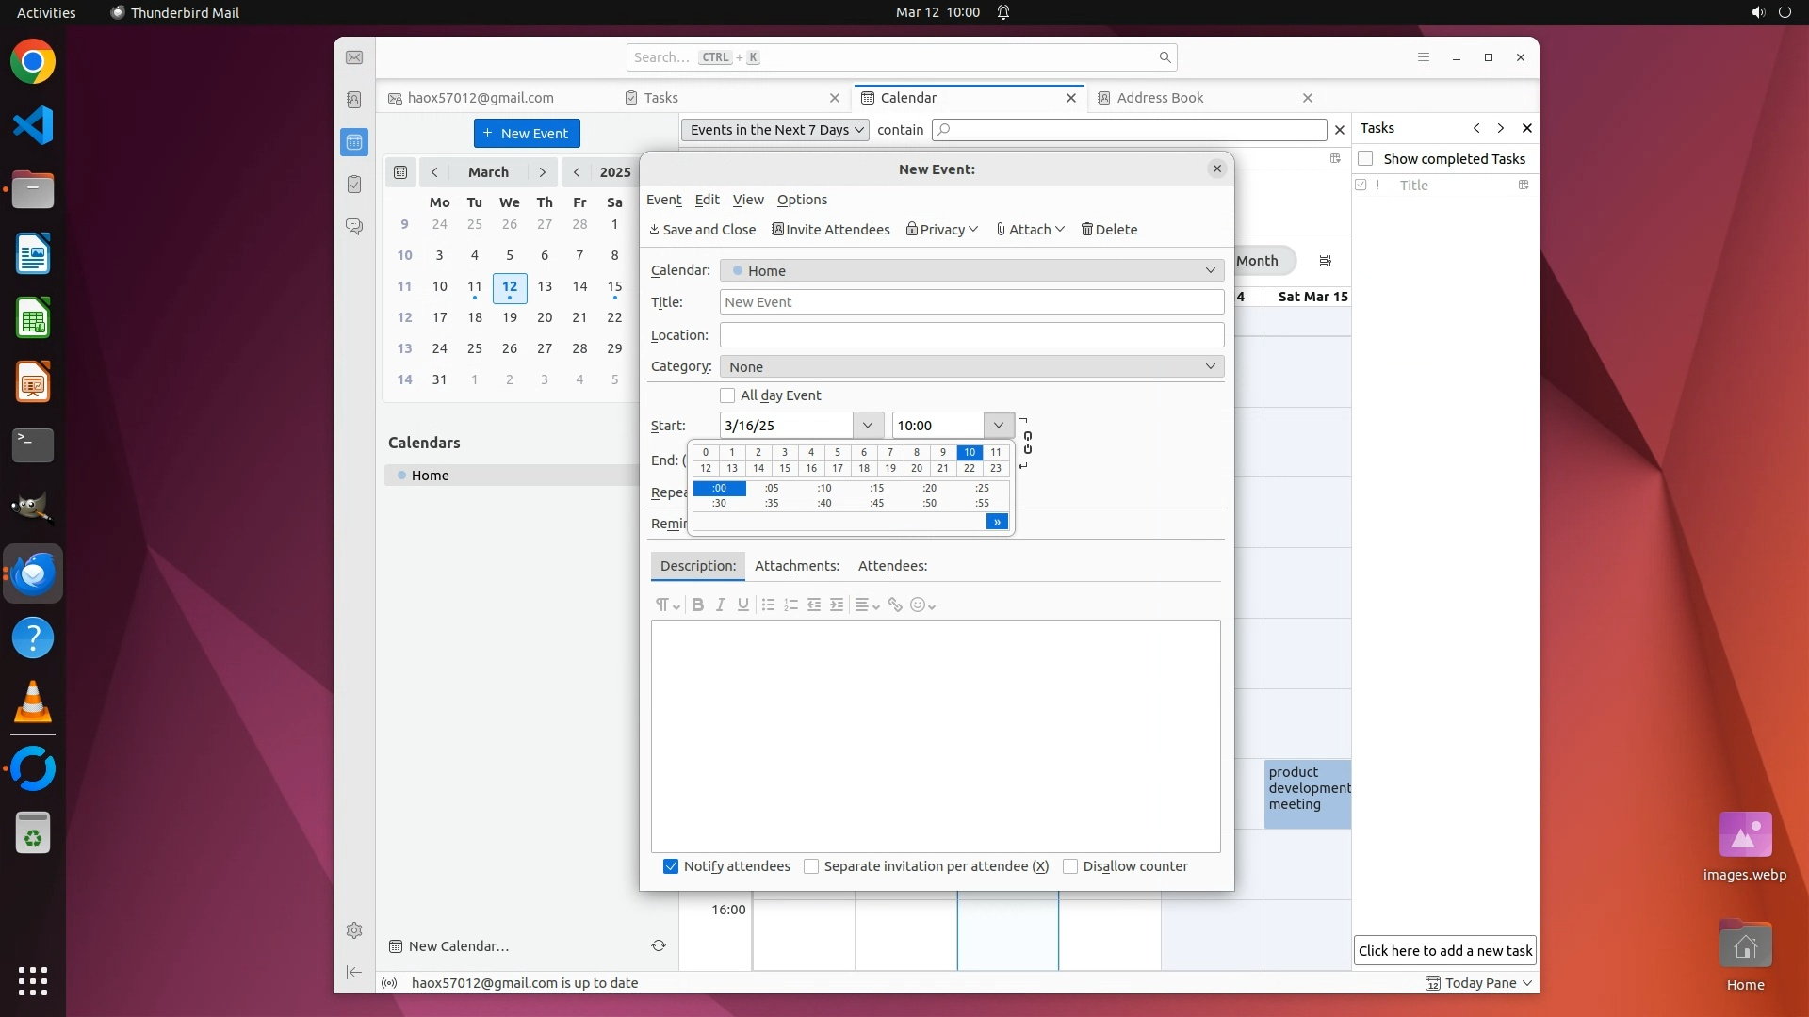Click the Underline formatting icon
1809x1017 pixels.
point(743,605)
